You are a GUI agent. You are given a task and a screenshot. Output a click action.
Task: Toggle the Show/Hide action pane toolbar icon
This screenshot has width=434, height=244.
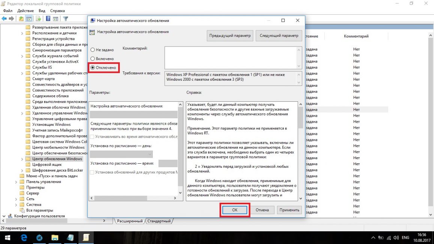coord(56,18)
